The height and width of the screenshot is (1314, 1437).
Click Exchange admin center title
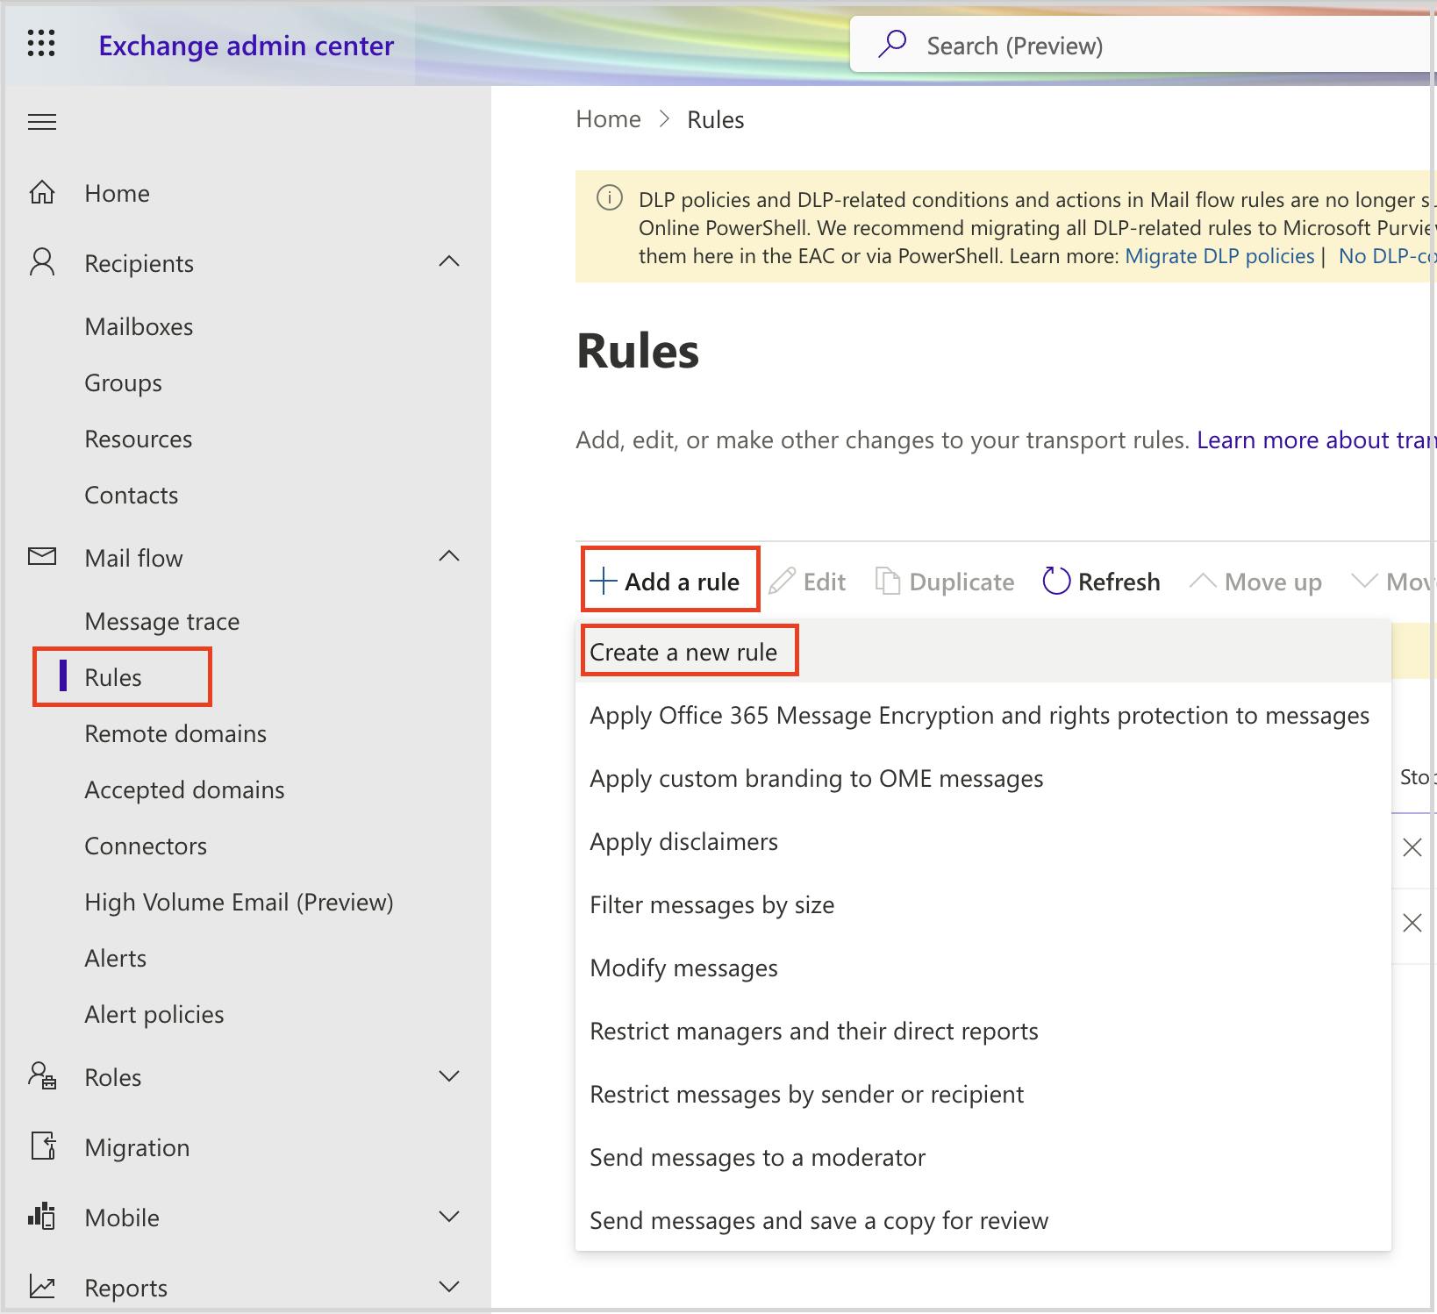tap(246, 45)
